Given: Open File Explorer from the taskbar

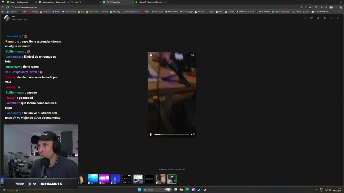Looking at the screenshot, I should [x=181, y=190].
